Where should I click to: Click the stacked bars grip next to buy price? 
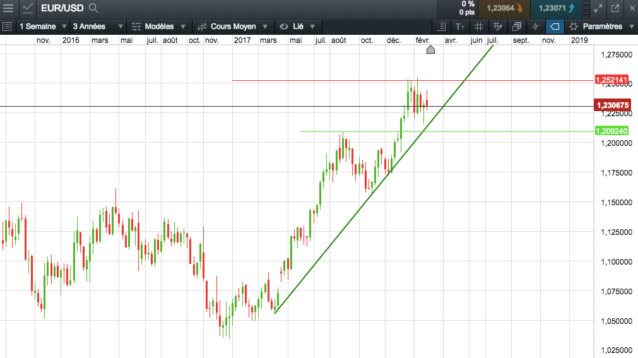click(x=586, y=8)
